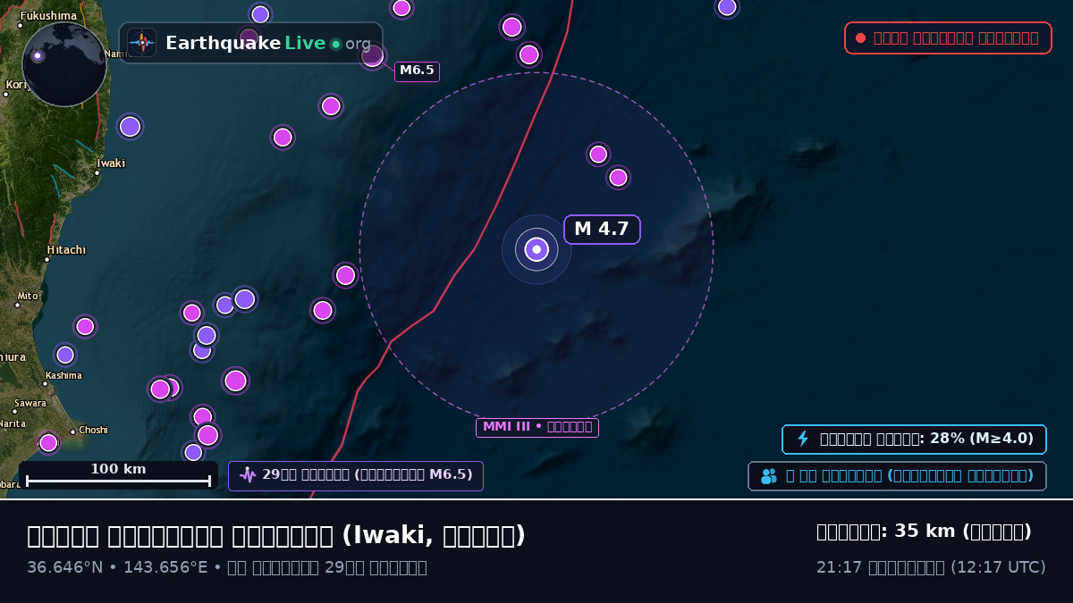Screen dimensions: 1073x603
Task: Select the magenta marker east of Mito label
Action: [85, 326]
